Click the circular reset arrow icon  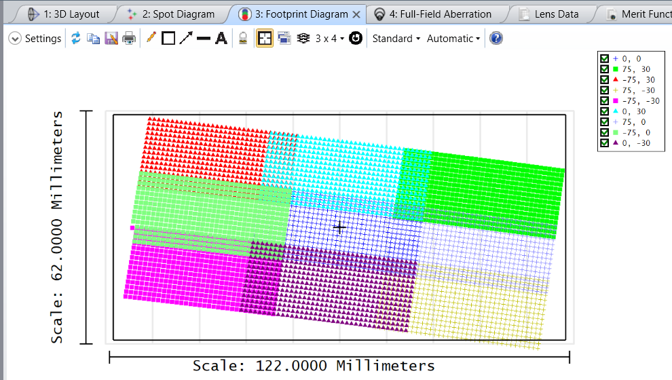pos(355,38)
